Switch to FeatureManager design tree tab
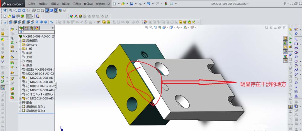 (x=21, y=28)
